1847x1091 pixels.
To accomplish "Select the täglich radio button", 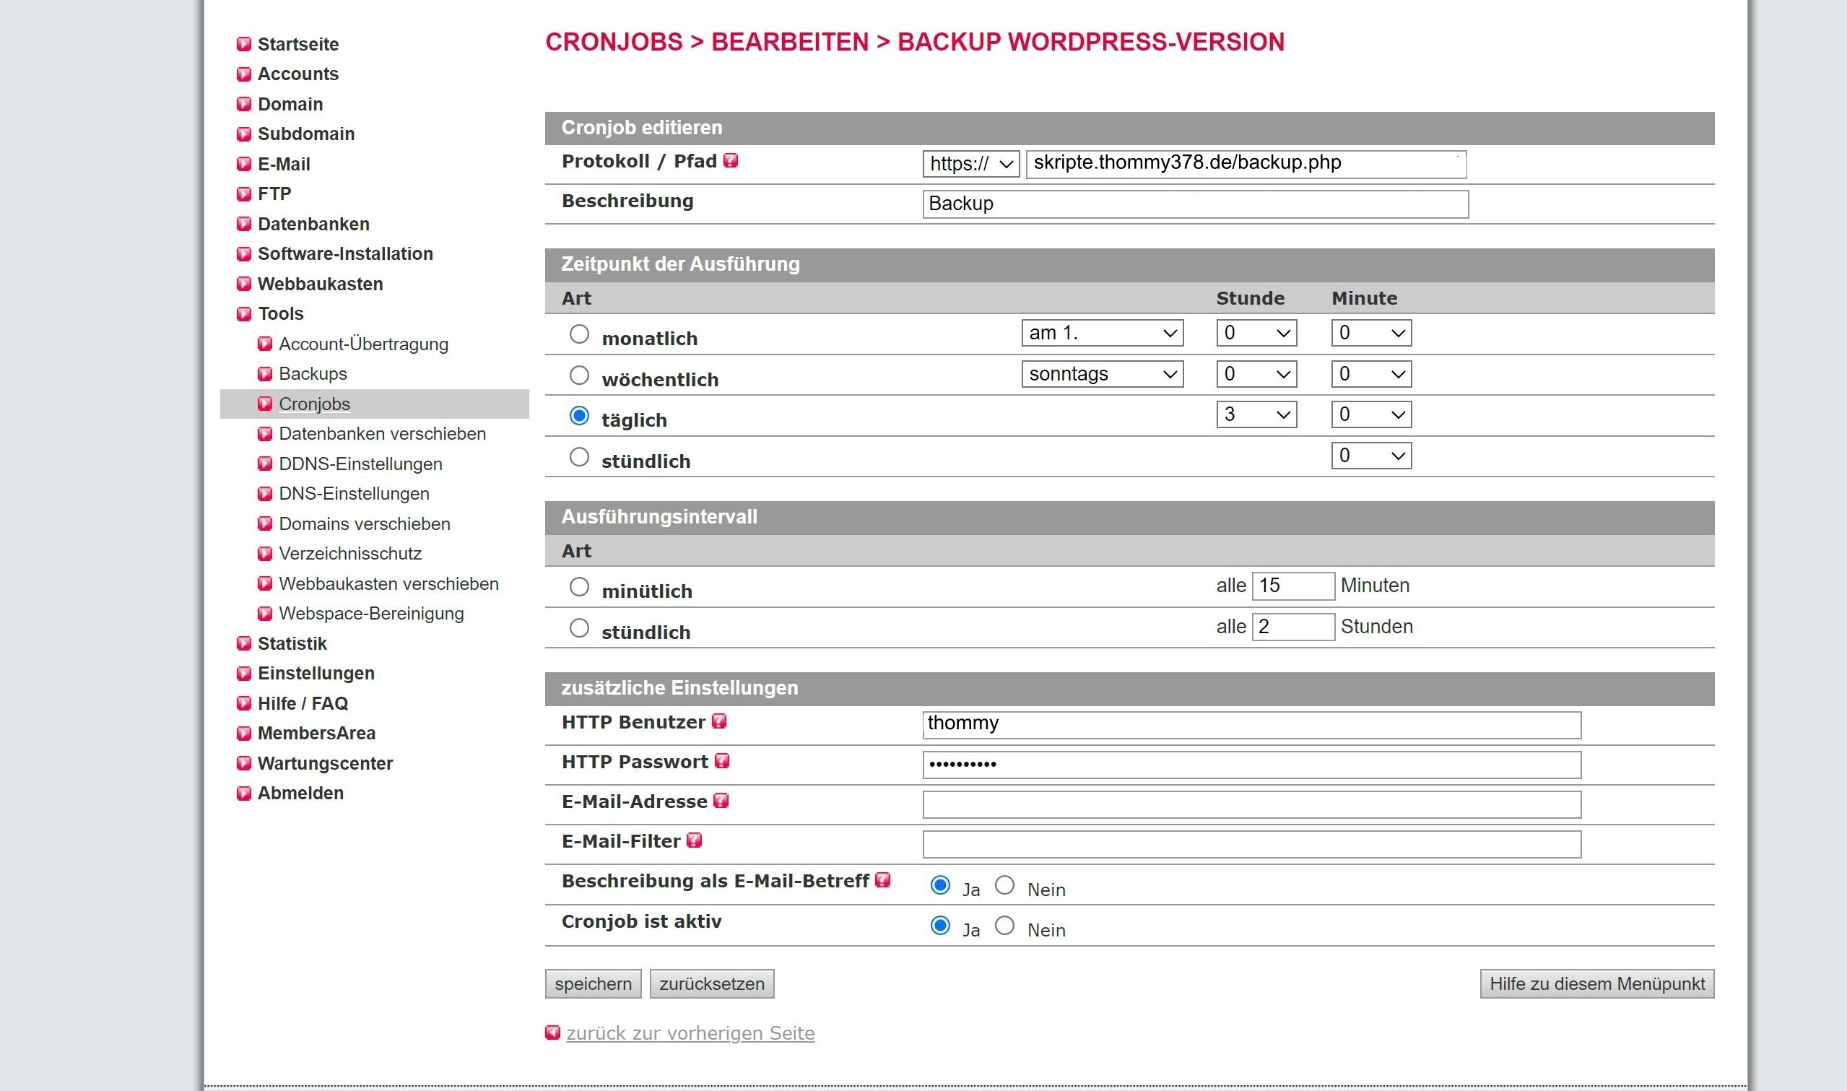I will pyautogui.click(x=579, y=416).
